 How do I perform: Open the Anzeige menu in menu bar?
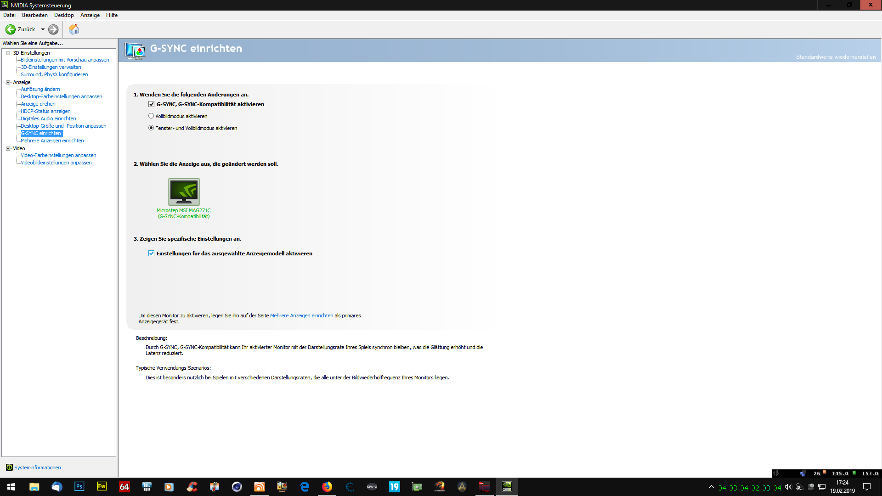[x=90, y=15]
